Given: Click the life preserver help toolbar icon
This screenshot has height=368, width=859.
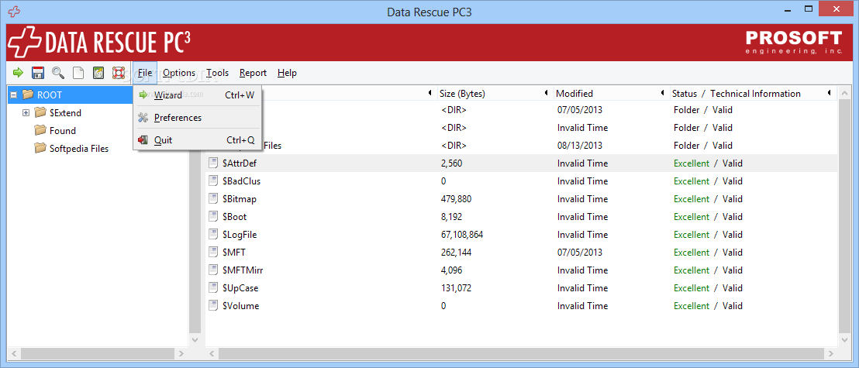Looking at the screenshot, I should pos(119,72).
